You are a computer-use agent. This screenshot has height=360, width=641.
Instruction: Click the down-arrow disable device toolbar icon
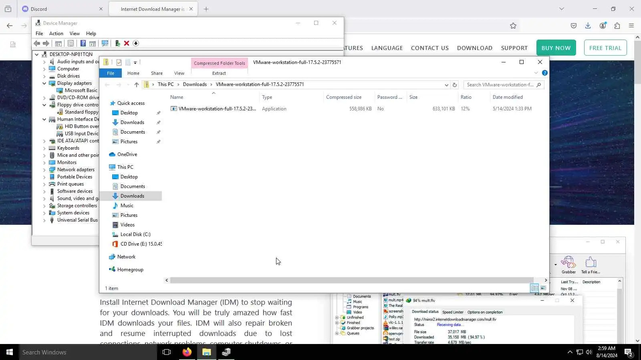[x=136, y=43]
